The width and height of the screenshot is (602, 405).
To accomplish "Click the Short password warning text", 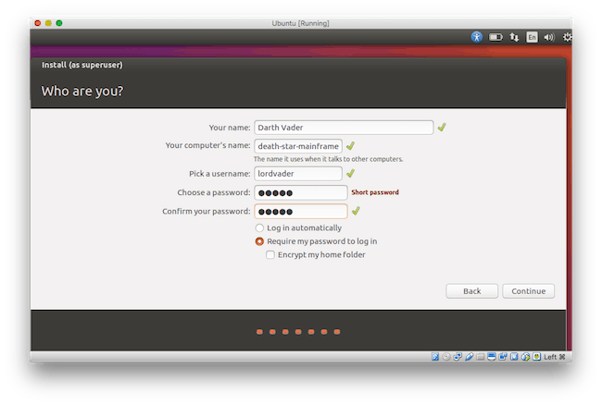I will [375, 192].
